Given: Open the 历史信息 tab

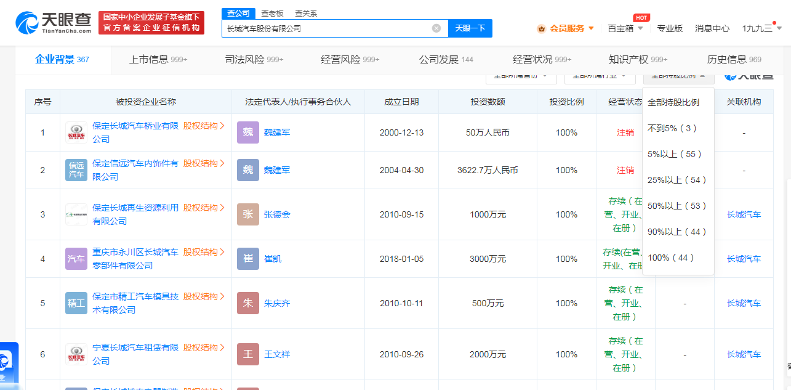Looking at the screenshot, I should click(x=734, y=60).
